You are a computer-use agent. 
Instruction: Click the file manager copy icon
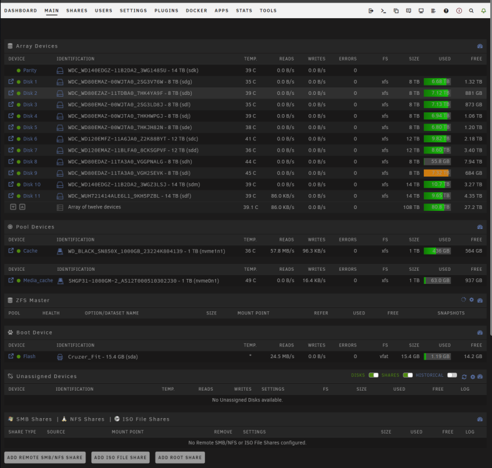[x=396, y=11]
